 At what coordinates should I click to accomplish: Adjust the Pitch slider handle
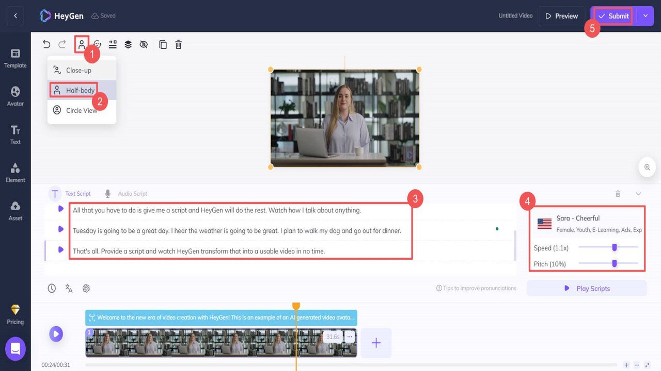click(x=615, y=263)
